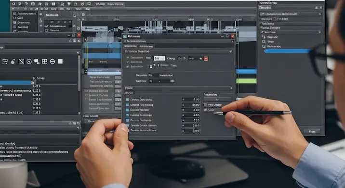This screenshot has height=188, width=345.
Task: Open the header tab at top of right panel
Action: pyautogui.click(x=265, y=8)
